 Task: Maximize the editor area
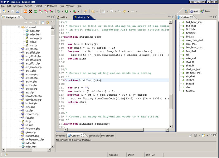click(x=173, y=17)
